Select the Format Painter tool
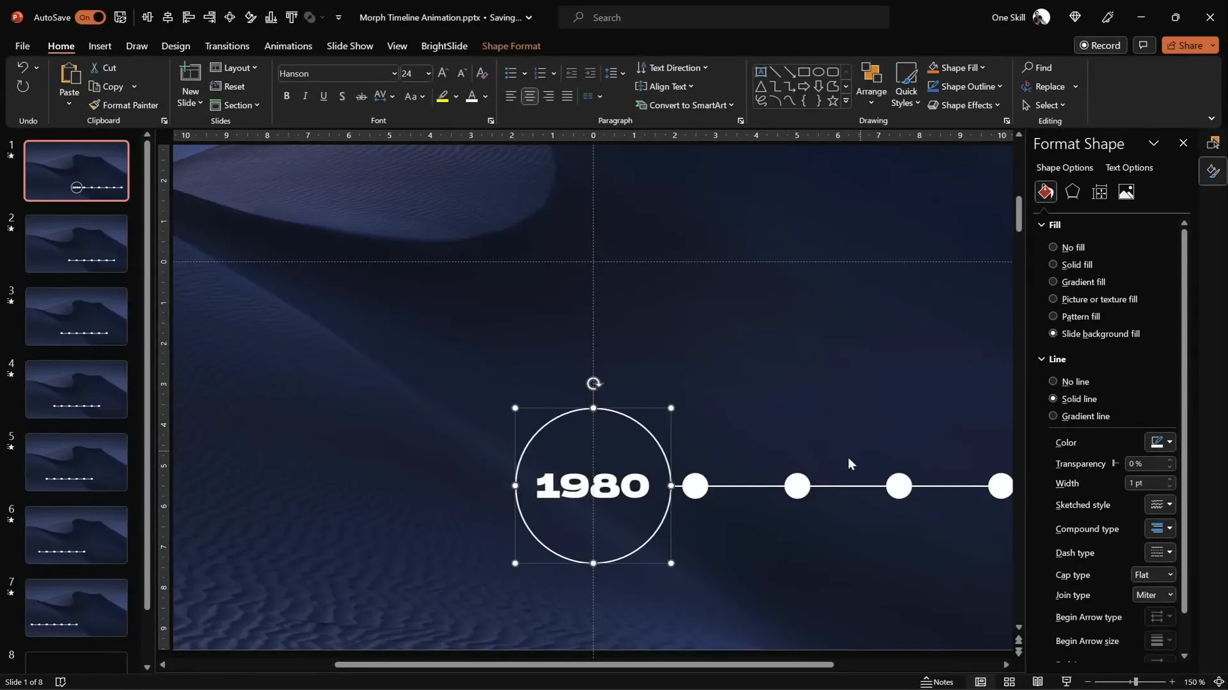The image size is (1228, 690). [x=124, y=105]
